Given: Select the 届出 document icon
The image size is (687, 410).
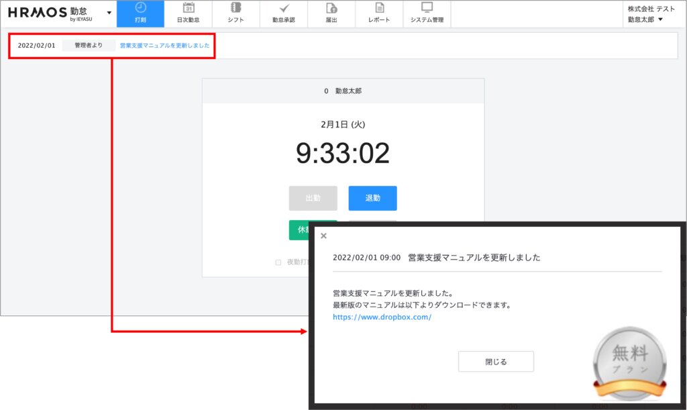Looking at the screenshot, I should click(331, 9).
